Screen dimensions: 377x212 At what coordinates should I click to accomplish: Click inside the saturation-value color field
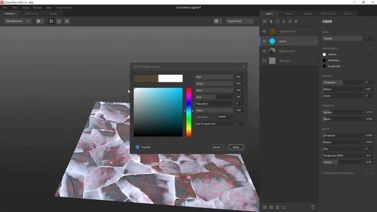pyautogui.click(x=158, y=112)
